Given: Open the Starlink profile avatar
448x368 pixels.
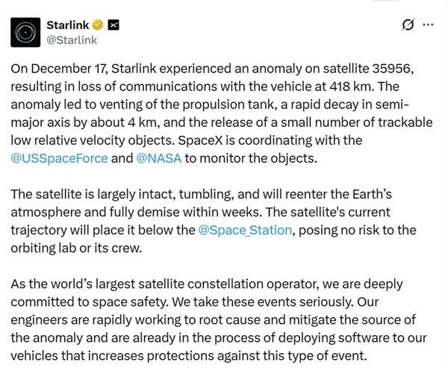Looking at the screenshot, I should coord(25,31).
